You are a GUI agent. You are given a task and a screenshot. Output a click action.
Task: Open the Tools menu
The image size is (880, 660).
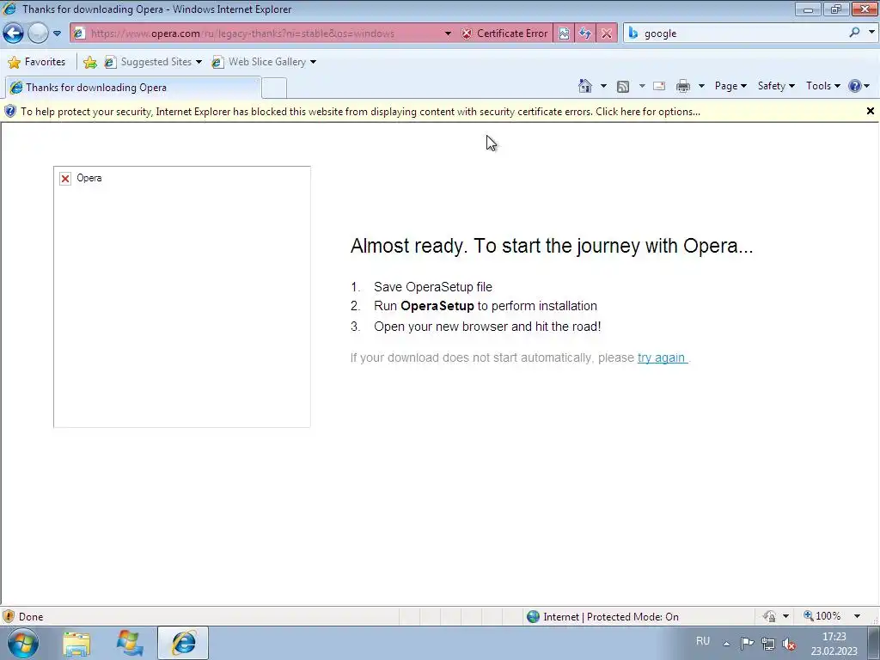[x=822, y=86]
